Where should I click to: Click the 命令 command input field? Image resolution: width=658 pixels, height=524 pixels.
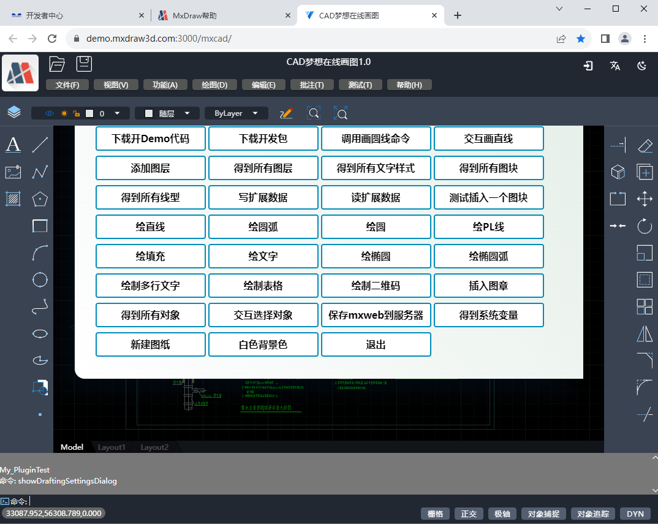(329, 501)
